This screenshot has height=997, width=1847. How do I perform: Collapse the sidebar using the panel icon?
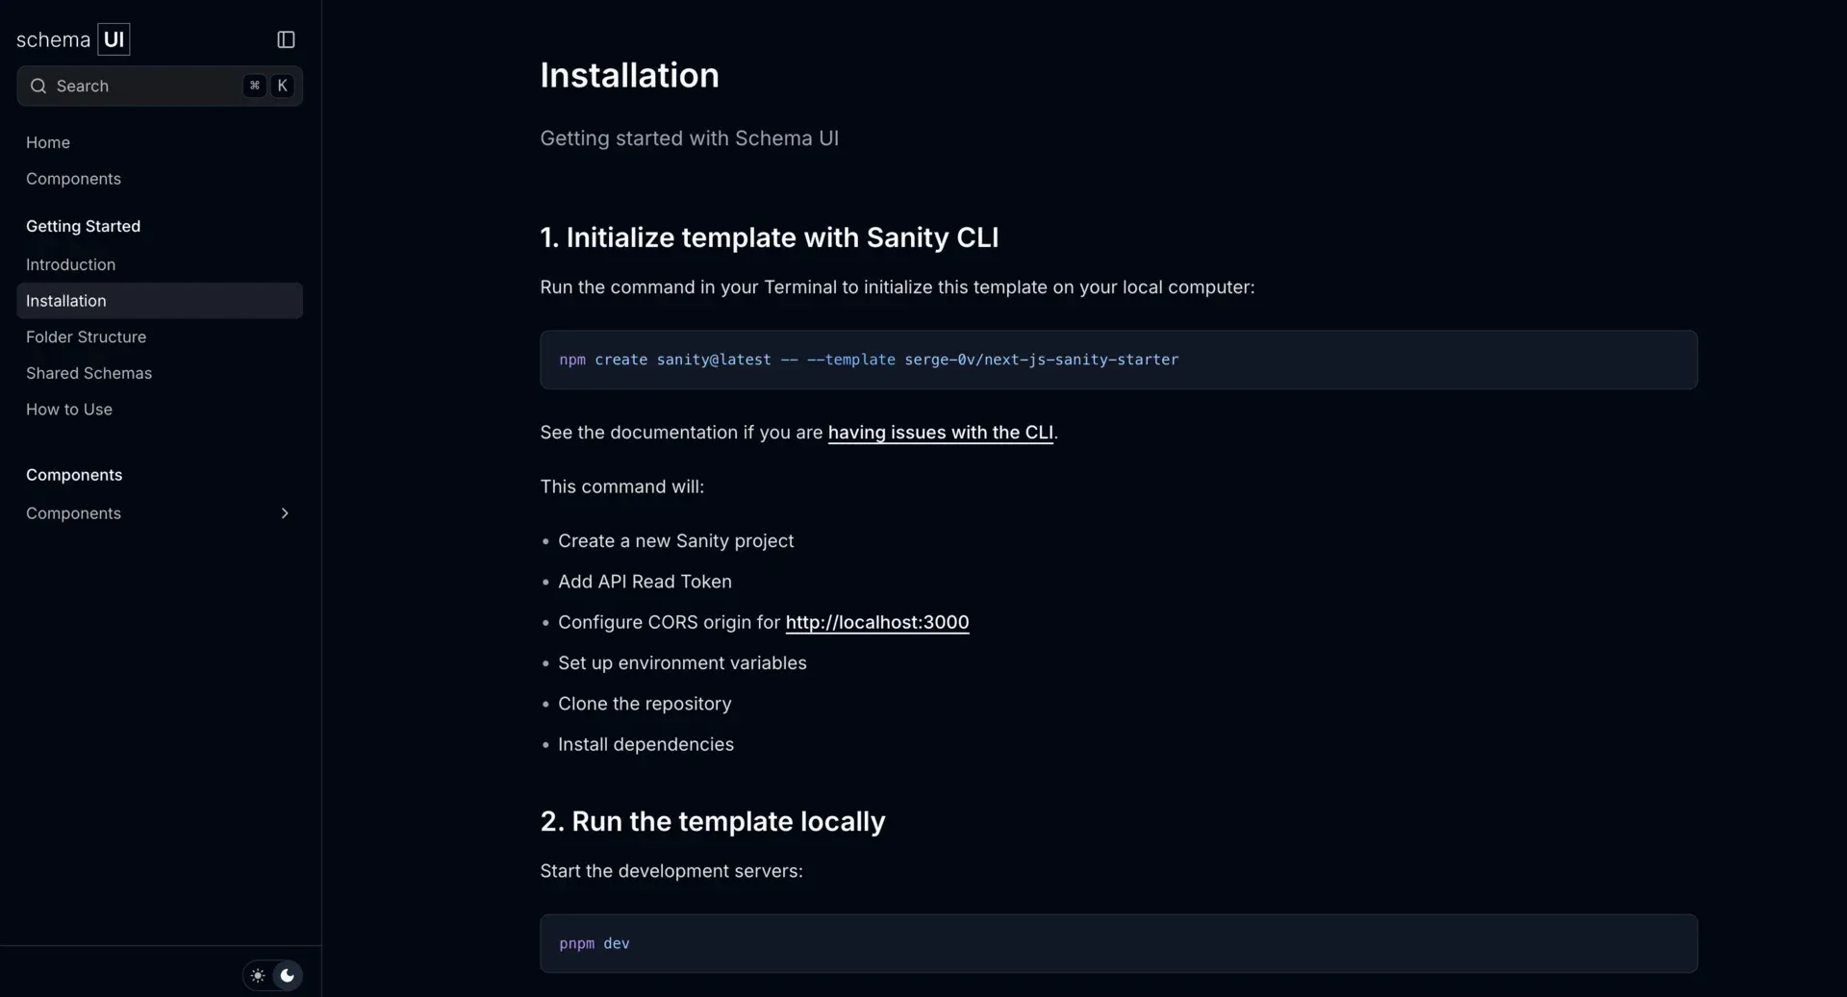286,39
